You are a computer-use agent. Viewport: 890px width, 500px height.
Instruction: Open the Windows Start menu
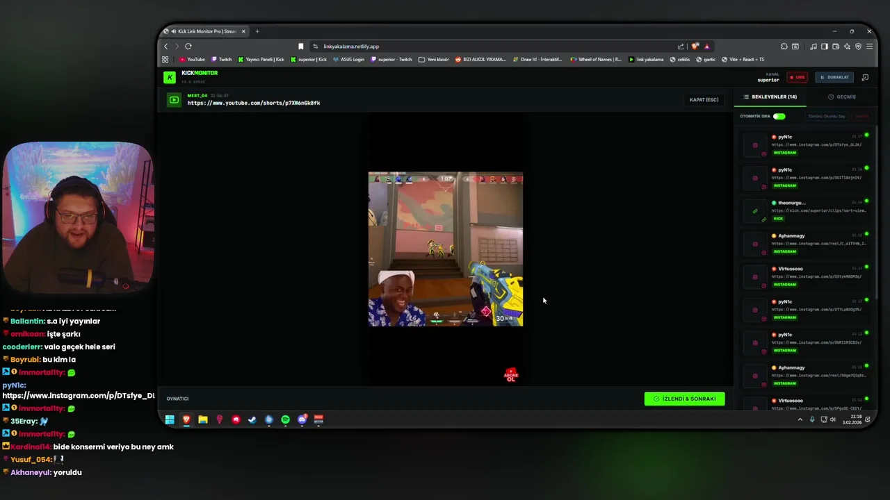click(x=170, y=419)
